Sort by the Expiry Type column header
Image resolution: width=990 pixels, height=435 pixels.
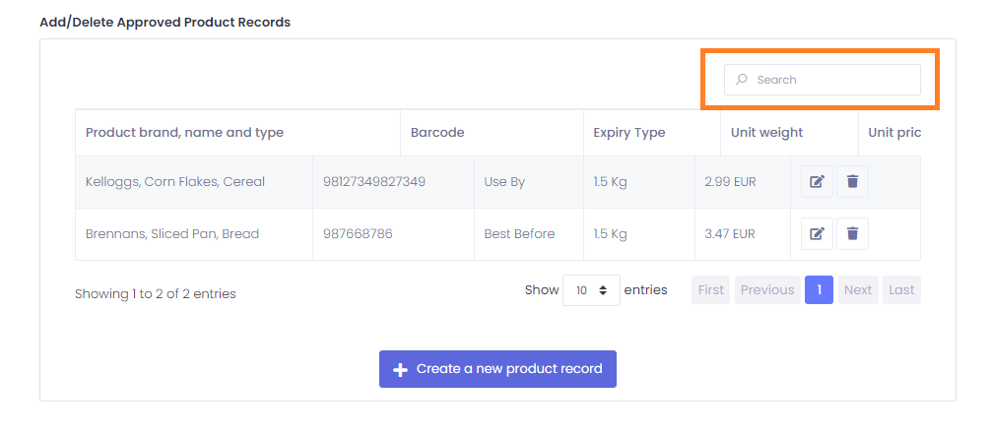tap(651, 133)
